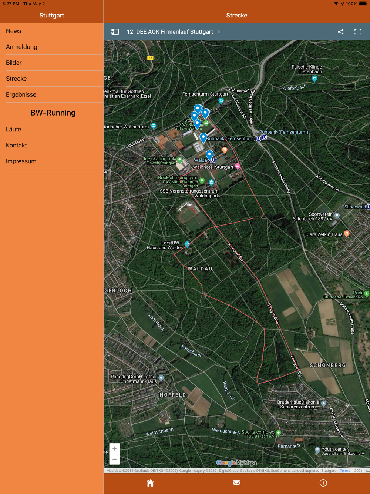Tap the Falsche Klinge Tiefenbach marker
Viewport: 370px width, 494px height.
tap(314, 78)
